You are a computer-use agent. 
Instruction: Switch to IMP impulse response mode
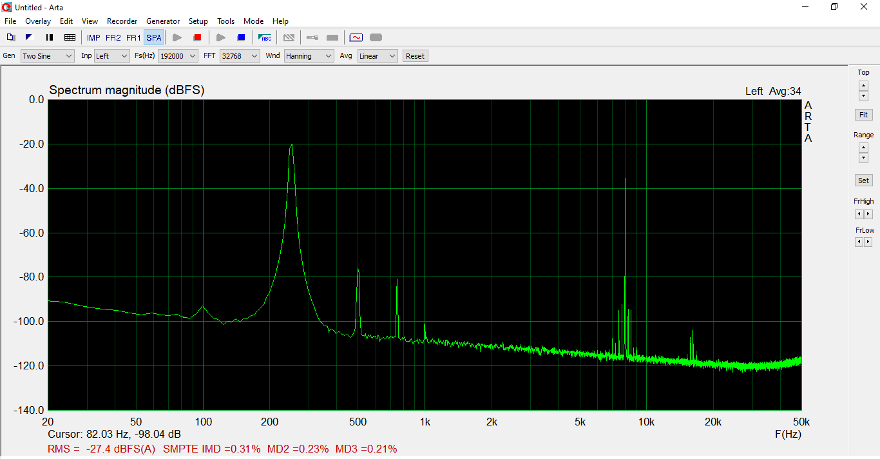(x=93, y=37)
